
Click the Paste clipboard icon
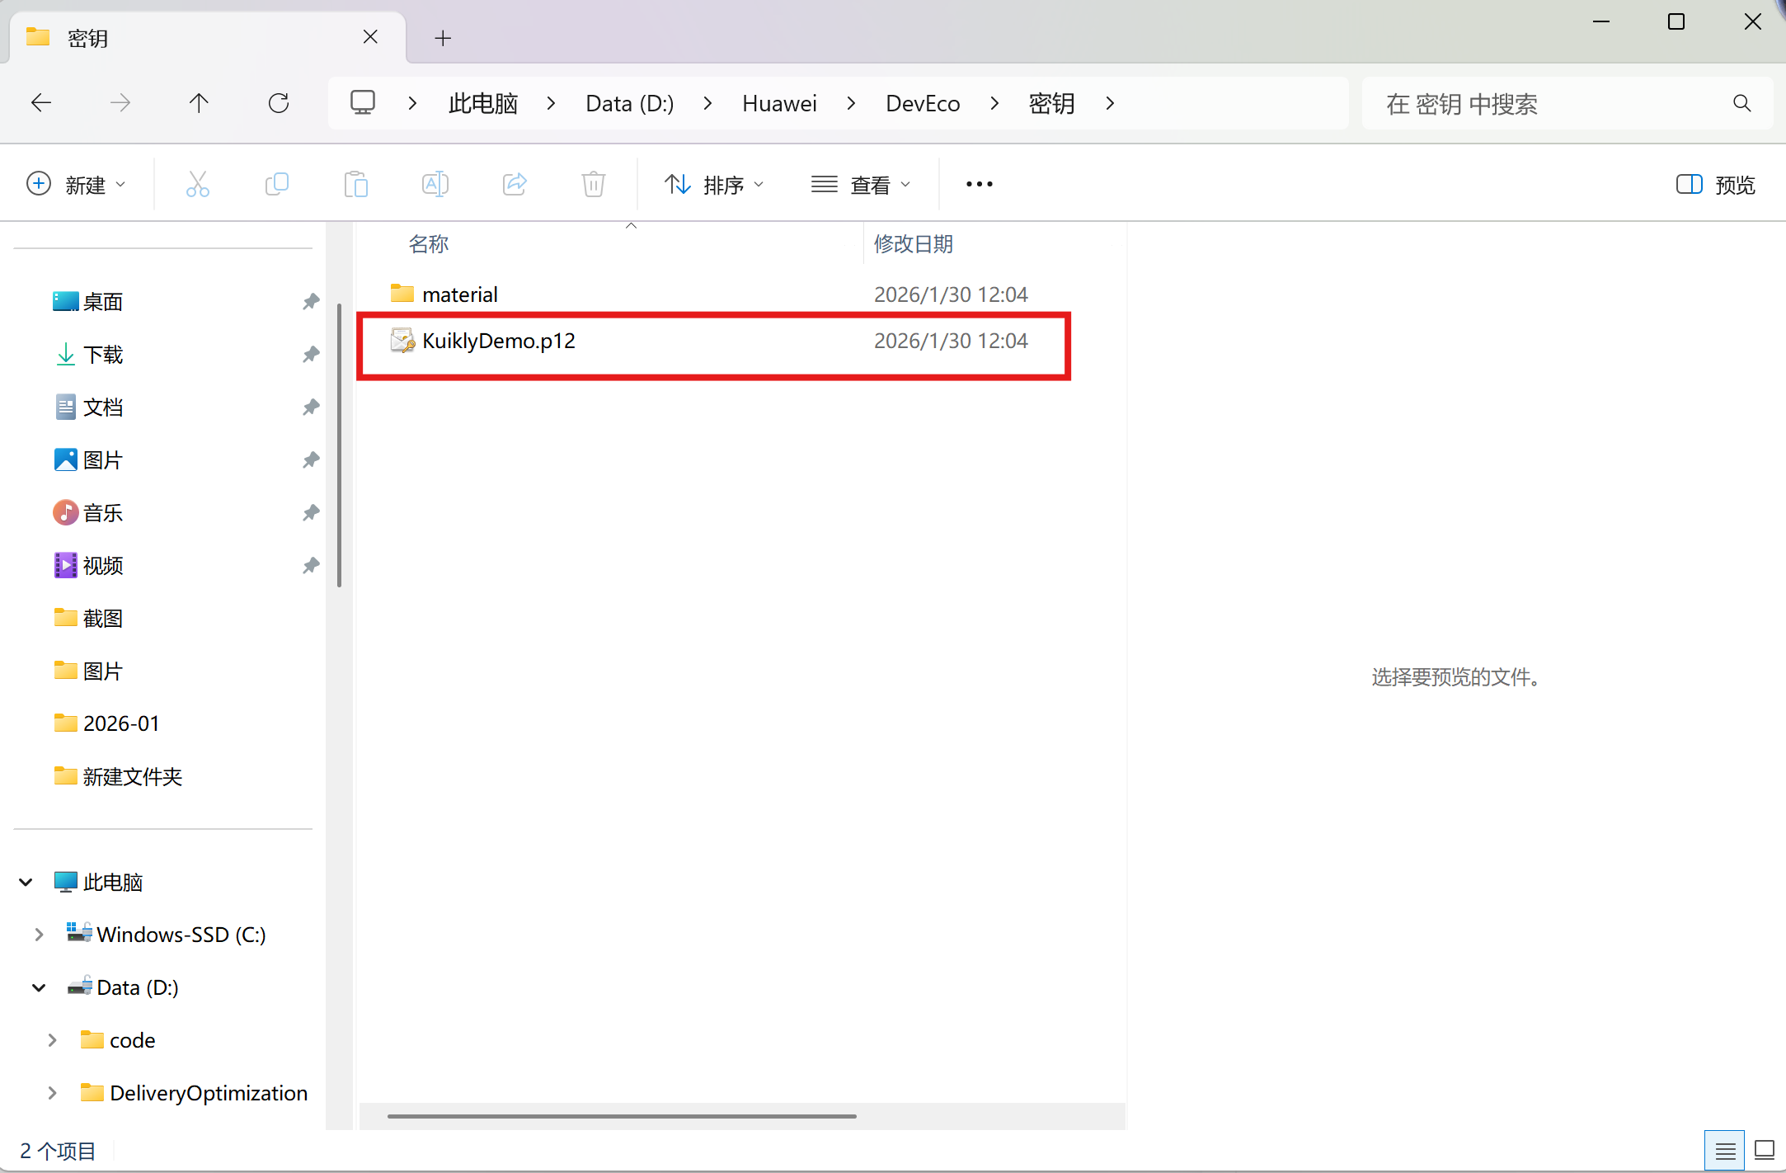click(x=355, y=184)
